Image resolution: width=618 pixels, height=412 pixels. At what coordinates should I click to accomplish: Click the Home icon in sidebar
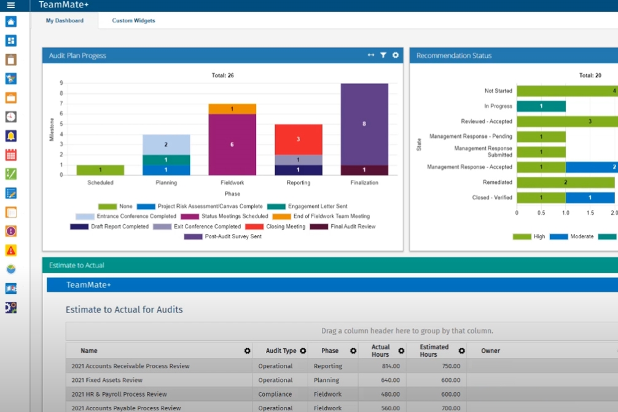(10, 22)
